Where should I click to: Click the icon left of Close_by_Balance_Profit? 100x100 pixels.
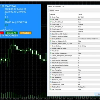pyautogui.click(x=51, y=41)
